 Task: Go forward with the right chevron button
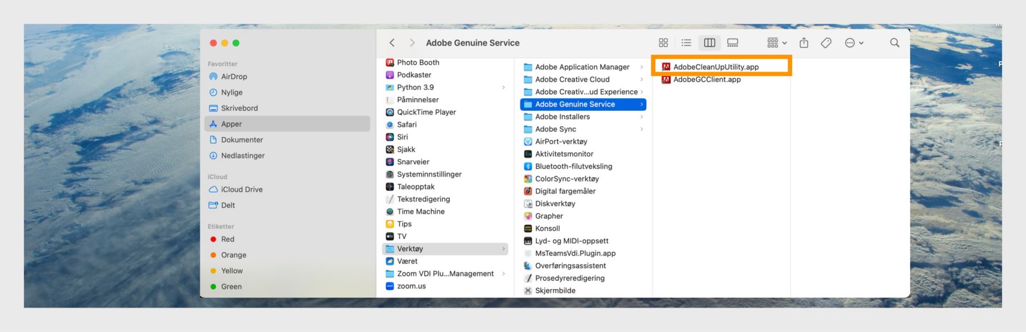[x=412, y=43]
